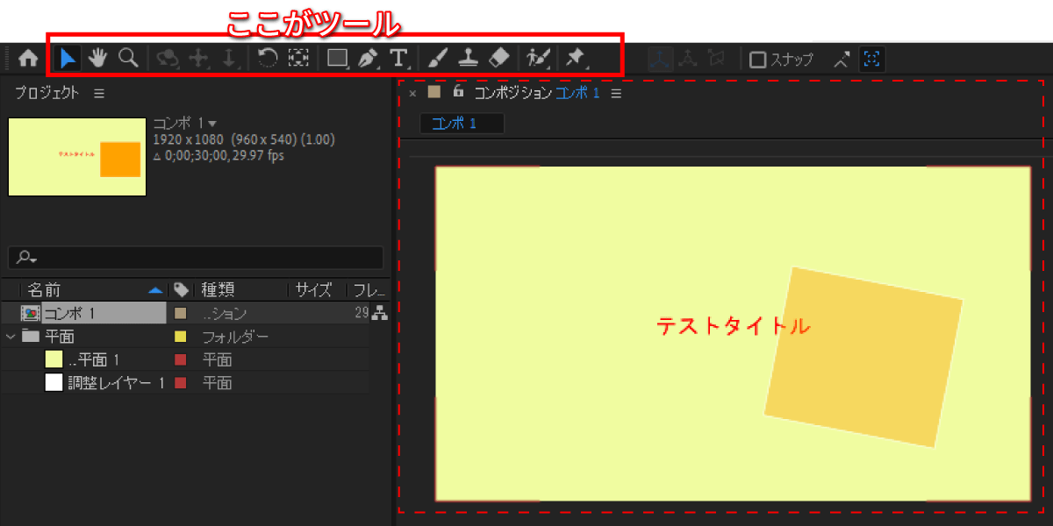Click the label tag column header icon
1053x526 pixels.
point(182,290)
